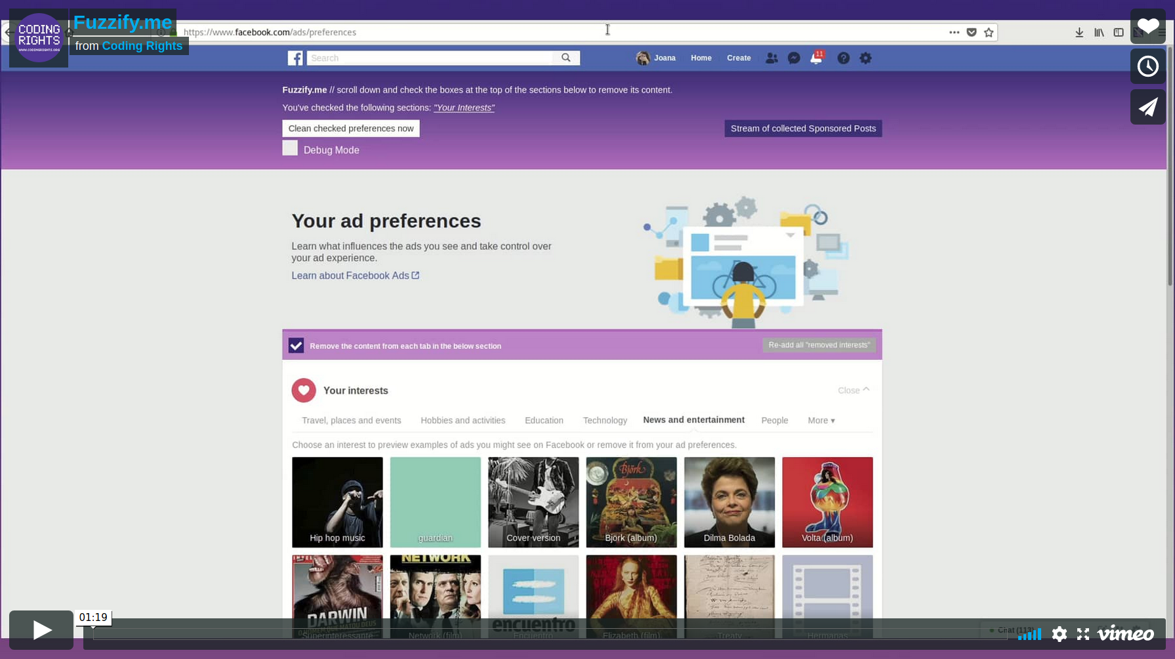Open browser library icon
Image resolution: width=1175 pixels, height=659 pixels.
(x=1099, y=32)
